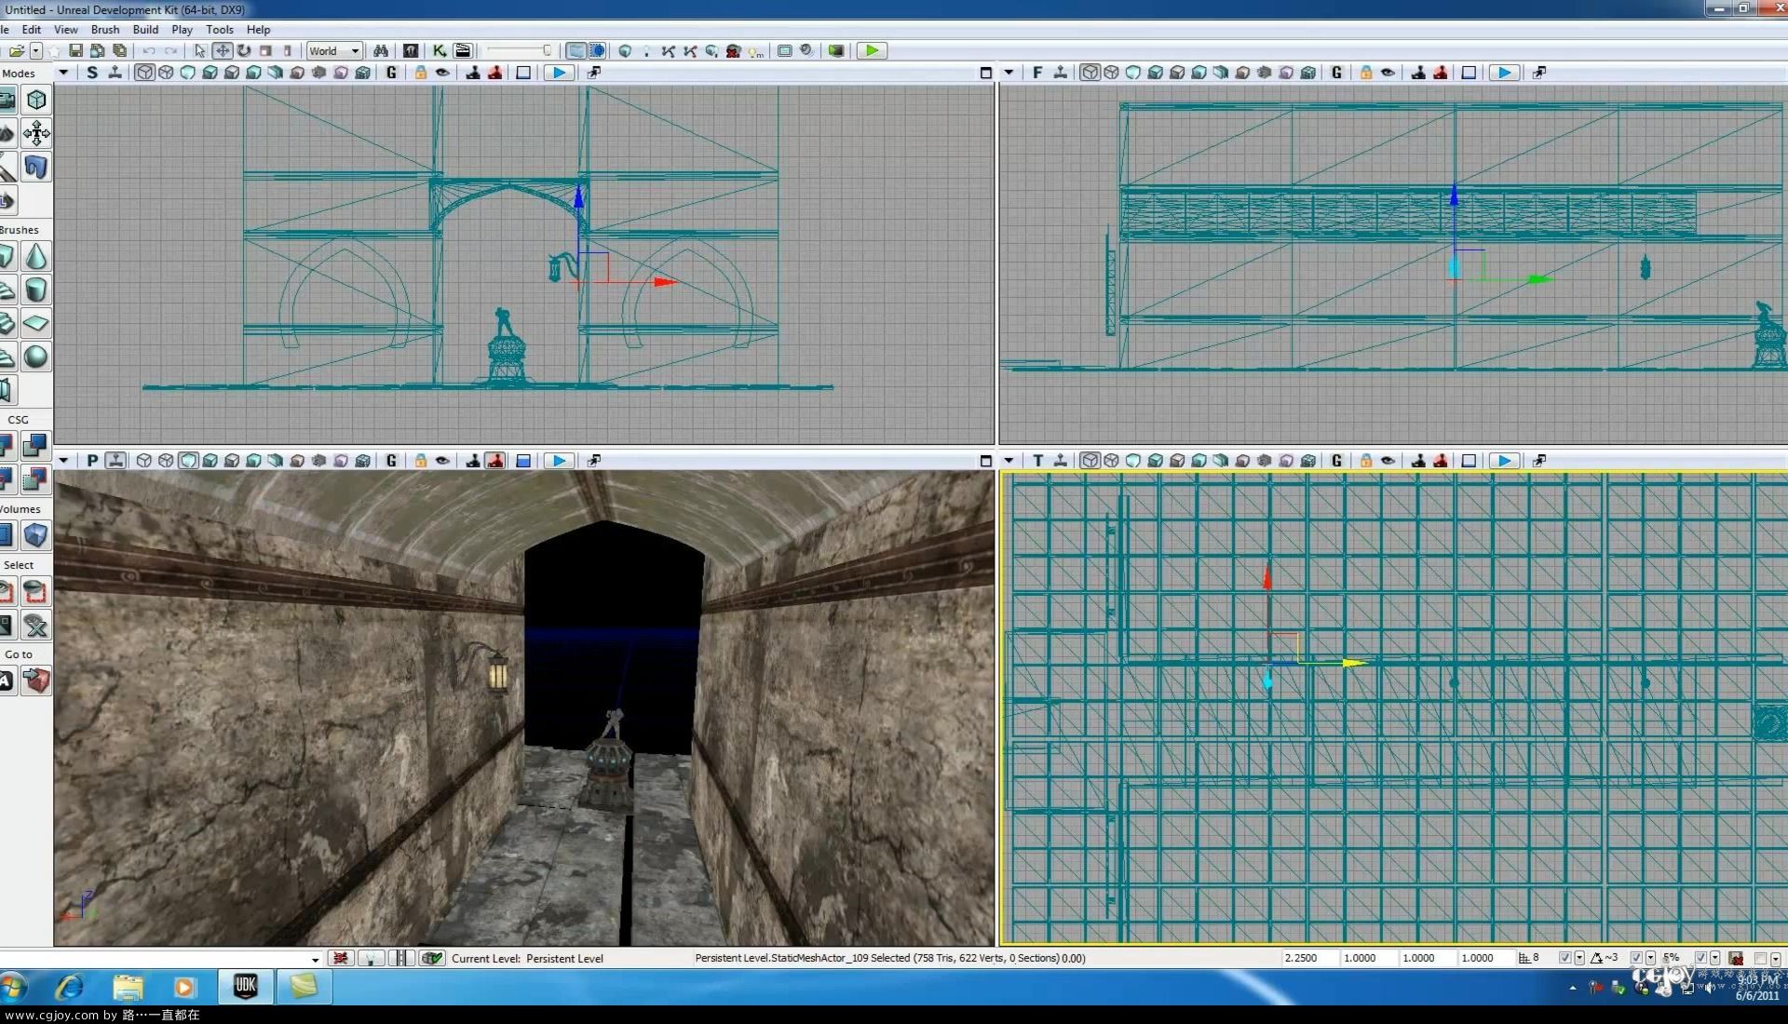The height and width of the screenshot is (1024, 1788).
Task: Play level in side viewport
Action: pyautogui.click(x=558, y=73)
